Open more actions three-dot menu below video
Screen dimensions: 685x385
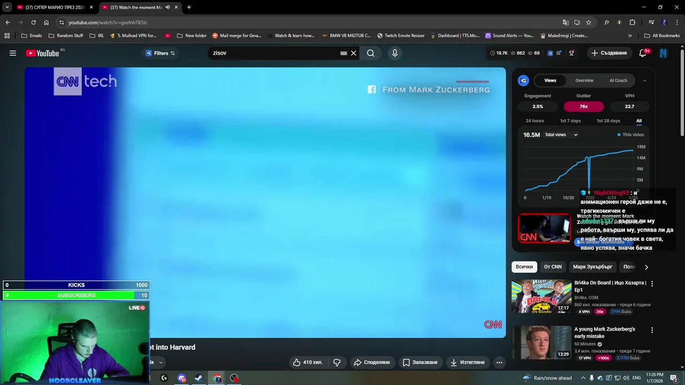click(x=499, y=362)
